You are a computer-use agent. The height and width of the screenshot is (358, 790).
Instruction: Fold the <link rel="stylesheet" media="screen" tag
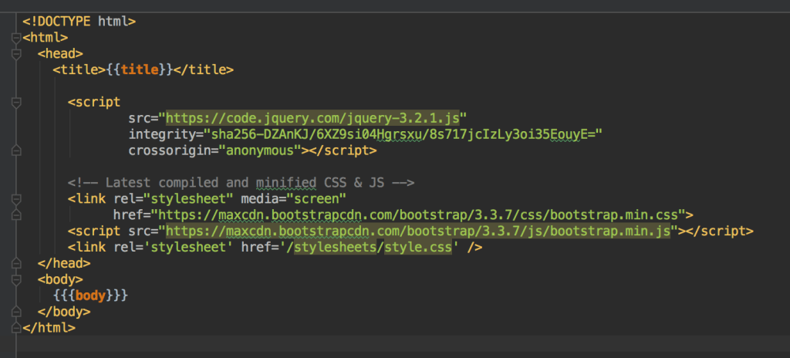pyautogui.click(x=16, y=198)
